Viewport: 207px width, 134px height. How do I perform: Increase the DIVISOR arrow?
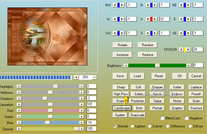click(x=188, y=50)
